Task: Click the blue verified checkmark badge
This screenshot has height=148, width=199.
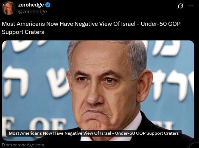Action: point(48,5)
